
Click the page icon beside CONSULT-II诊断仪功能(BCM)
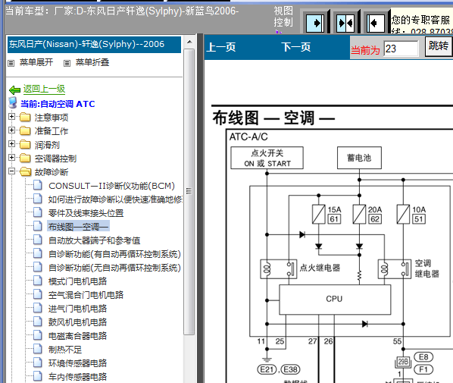tap(38, 185)
